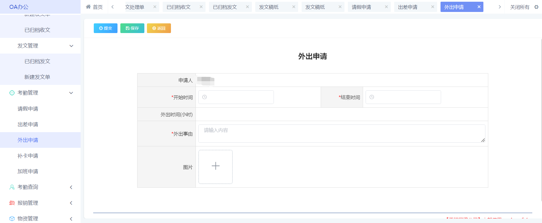The image size is (542, 223).
Task: Open the 开始时间 date picker field
Action: [x=236, y=97]
